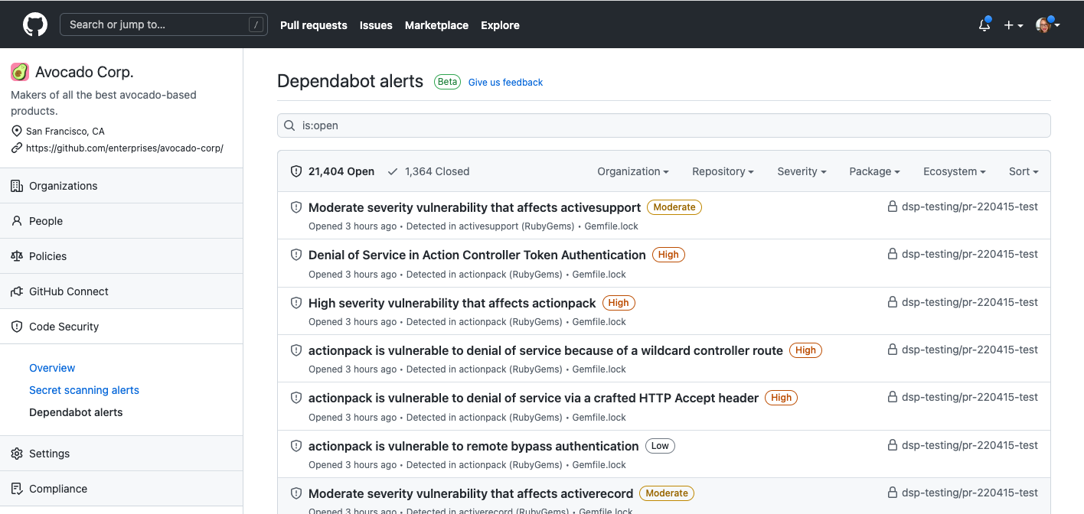
Task: Expand the Severity filter dropdown
Action: click(x=802, y=171)
